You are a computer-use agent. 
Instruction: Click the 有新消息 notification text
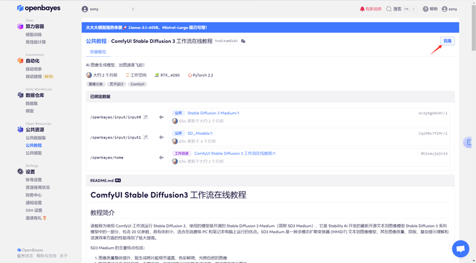coord(374,9)
